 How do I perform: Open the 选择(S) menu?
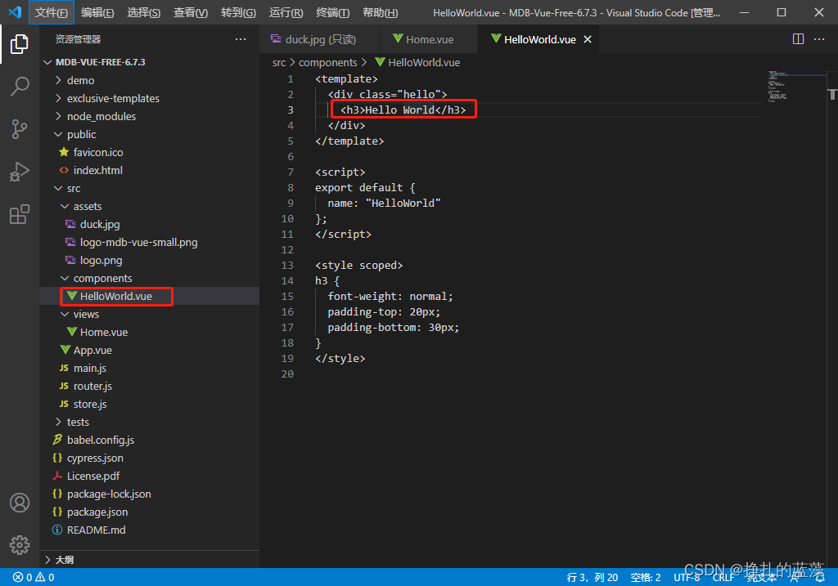pyautogui.click(x=144, y=12)
